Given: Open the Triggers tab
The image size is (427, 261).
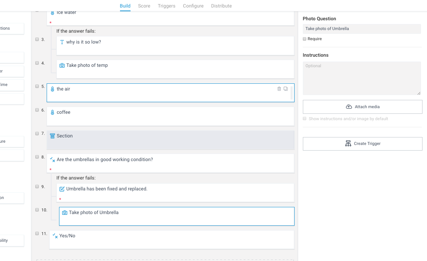Looking at the screenshot, I should click(166, 6).
